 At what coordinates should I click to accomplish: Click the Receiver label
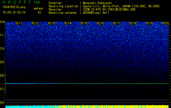pos(55,9)
